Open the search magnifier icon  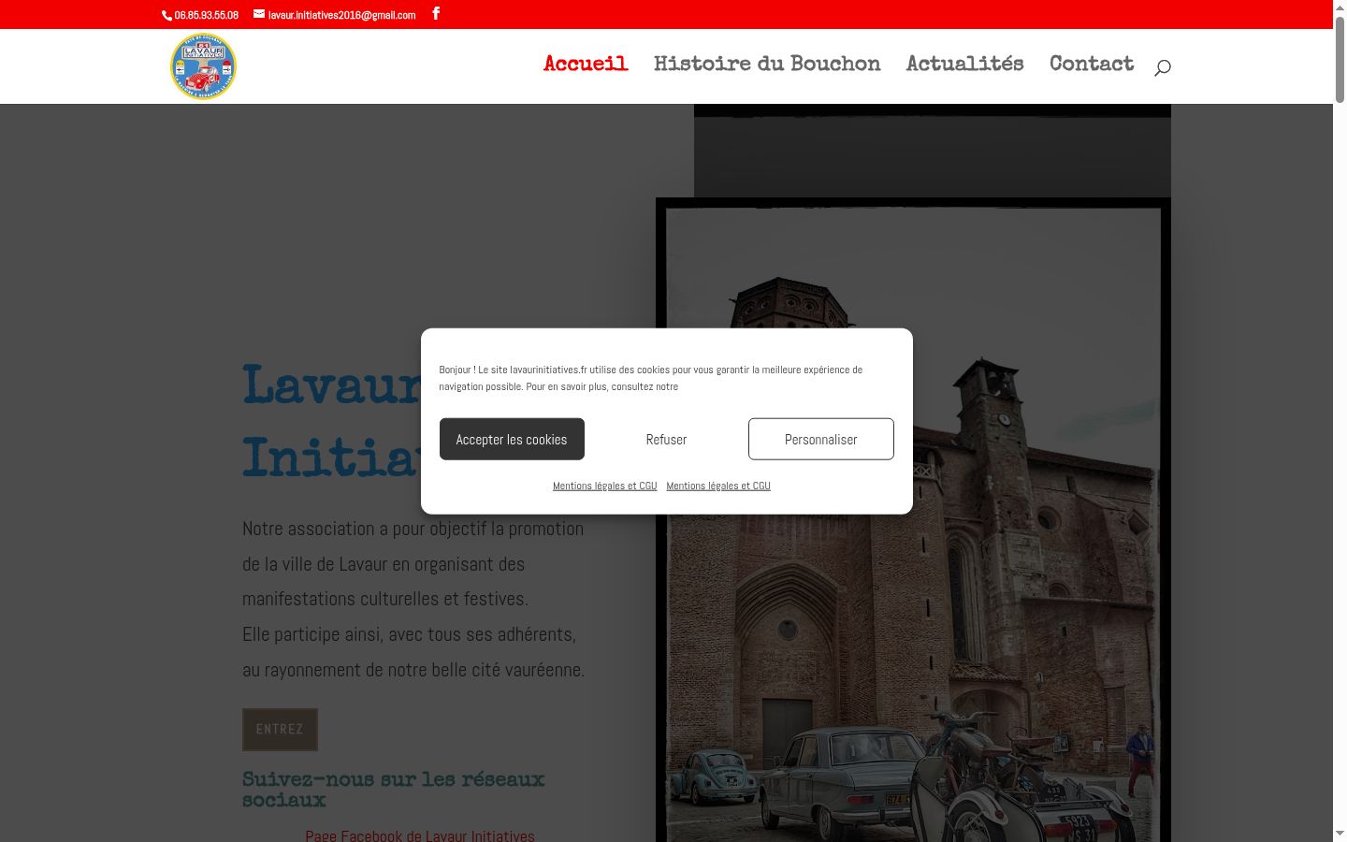[x=1162, y=67]
